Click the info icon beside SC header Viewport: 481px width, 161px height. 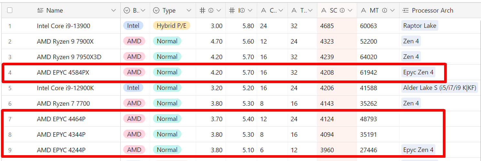(342, 10)
